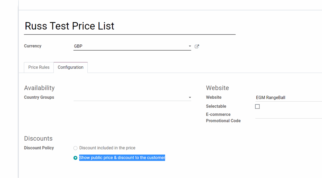The height and width of the screenshot is (178, 322).
Task: Expand the Country Groups dropdown arrow
Action: [x=190, y=97]
